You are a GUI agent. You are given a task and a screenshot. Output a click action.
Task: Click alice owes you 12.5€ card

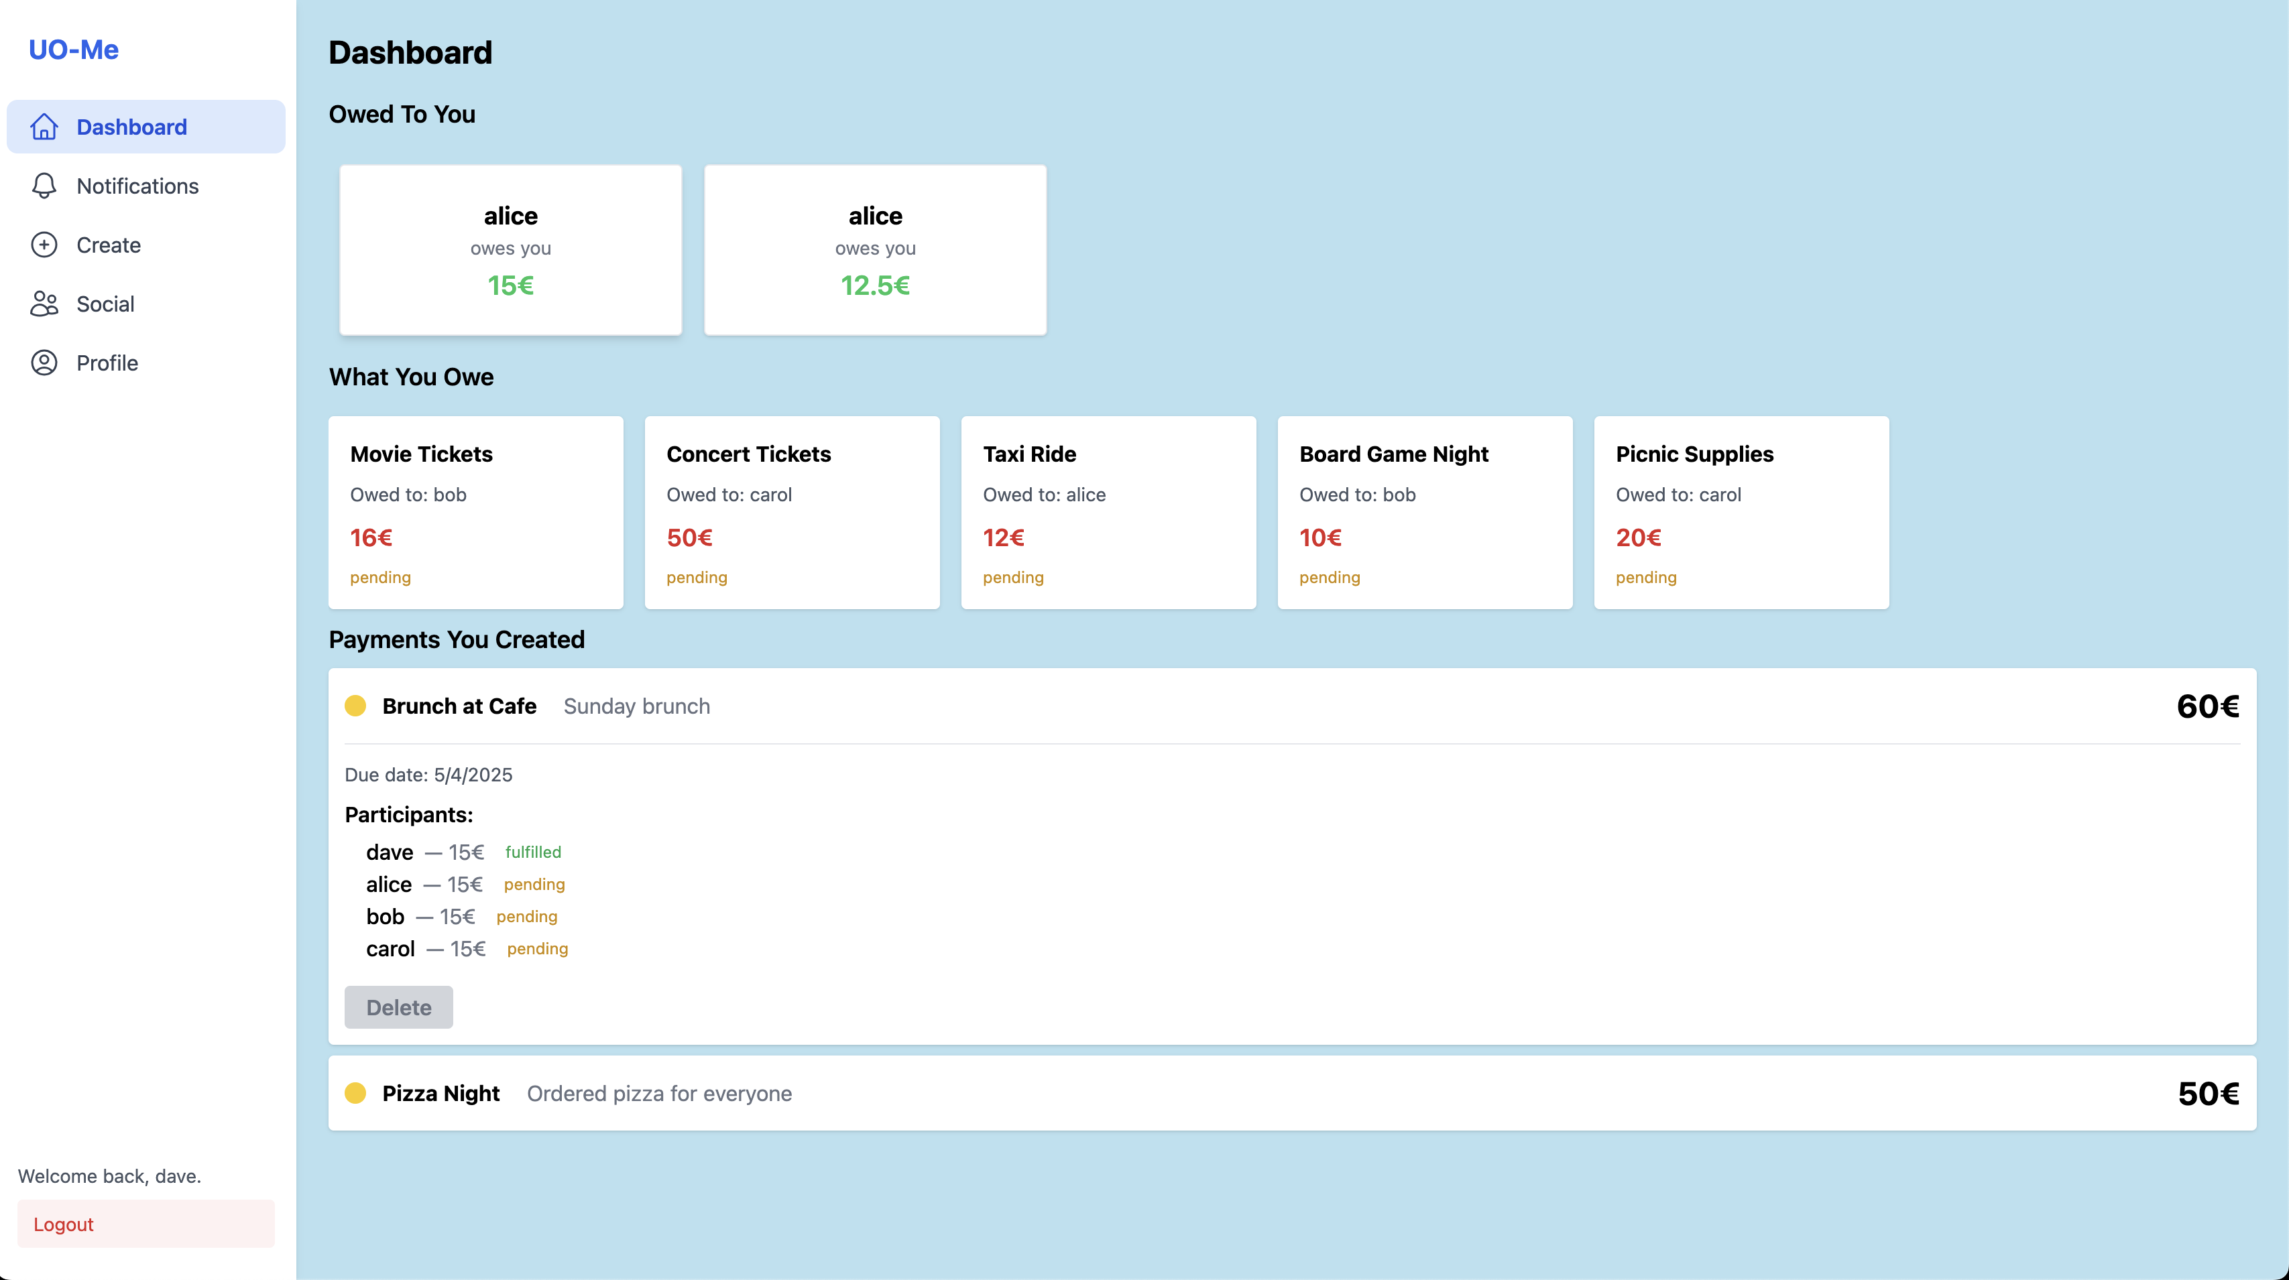tap(874, 249)
